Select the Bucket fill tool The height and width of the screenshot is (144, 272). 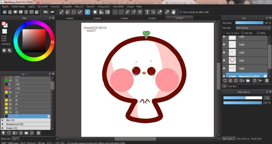tap(101, 12)
